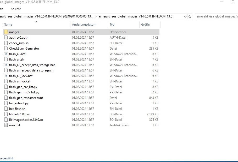Image resolution: width=238 pixels, height=162 pixels.
Task: Click the images folder icon
Action: point(6,32)
